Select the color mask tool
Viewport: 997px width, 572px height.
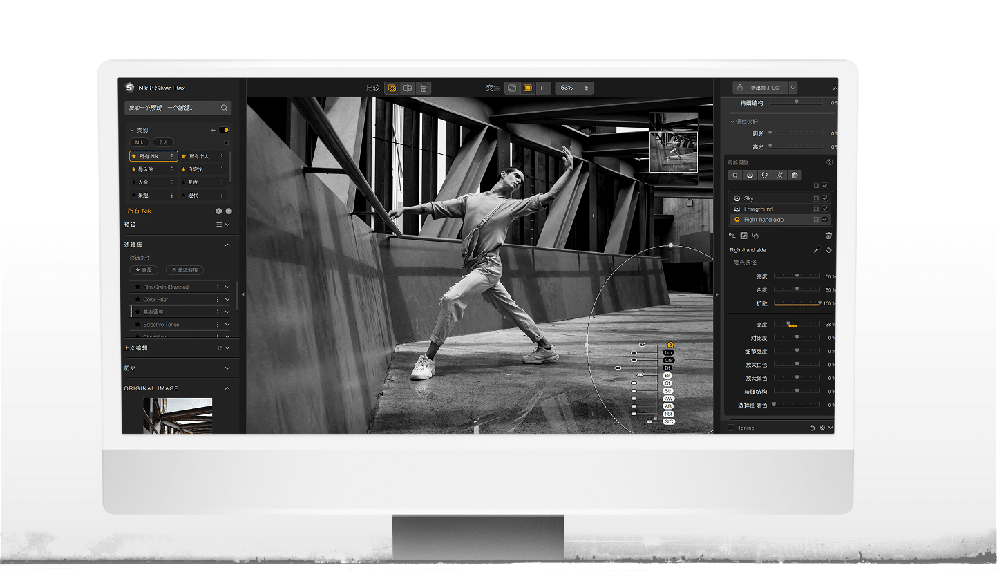click(x=795, y=175)
